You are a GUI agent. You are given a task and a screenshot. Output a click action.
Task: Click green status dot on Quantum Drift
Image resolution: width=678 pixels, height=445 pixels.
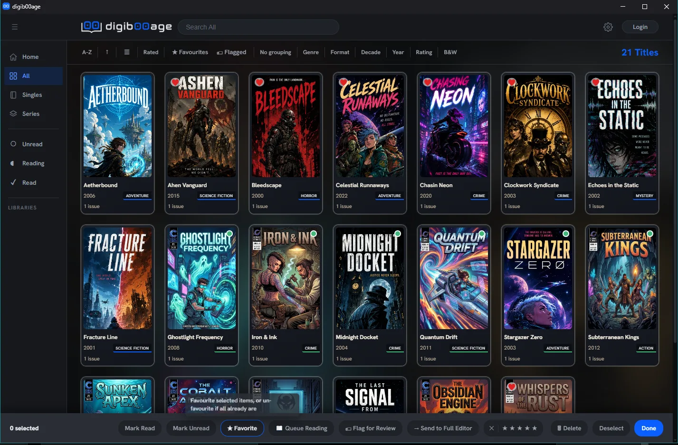[482, 234]
